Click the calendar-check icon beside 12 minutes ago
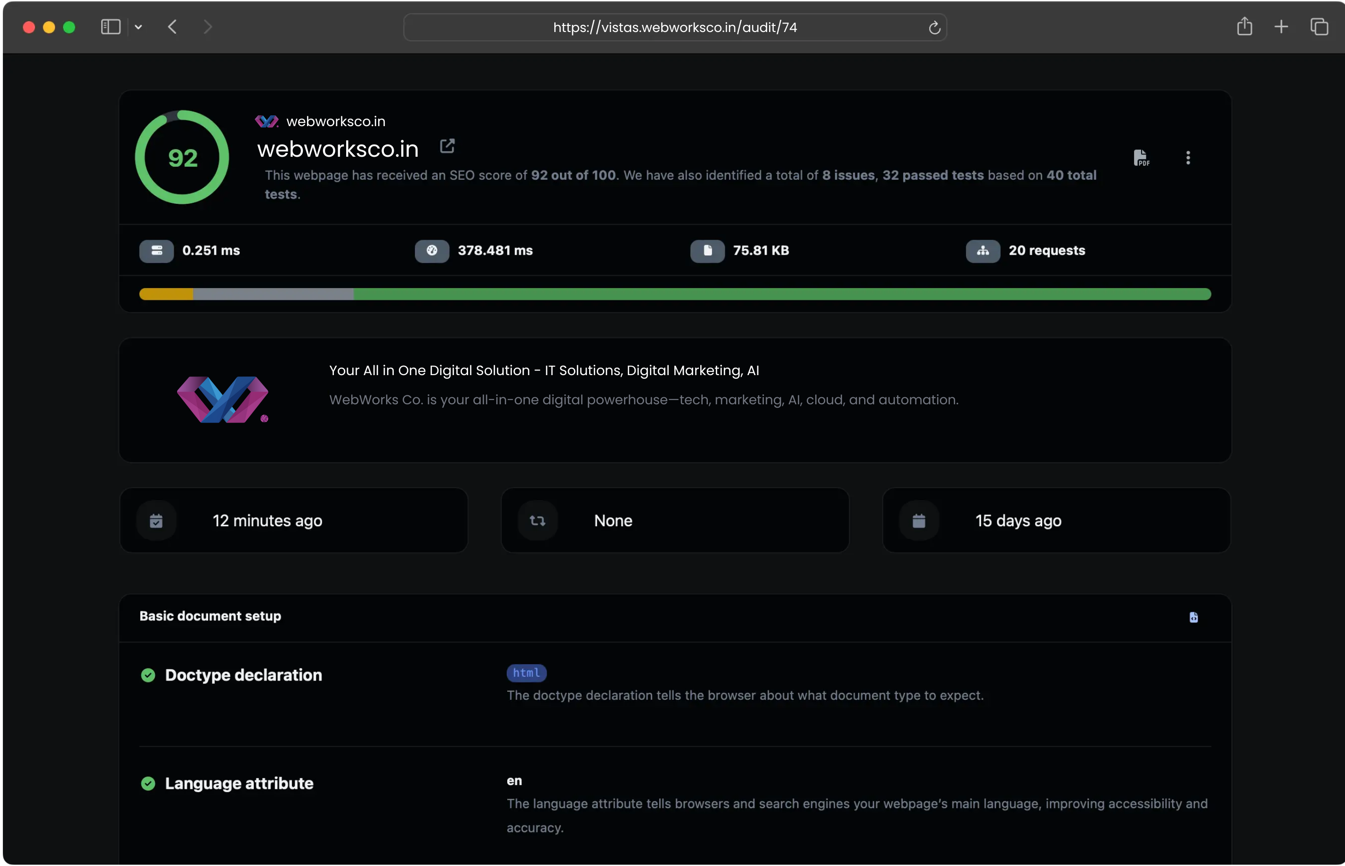This screenshot has height=866, width=1345. 156,521
